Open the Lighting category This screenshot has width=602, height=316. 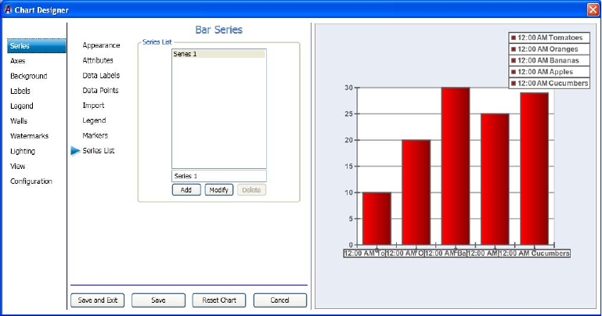23,151
